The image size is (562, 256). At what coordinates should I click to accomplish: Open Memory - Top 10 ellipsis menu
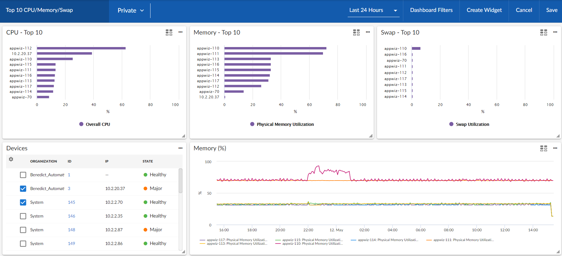tap(368, 32)
